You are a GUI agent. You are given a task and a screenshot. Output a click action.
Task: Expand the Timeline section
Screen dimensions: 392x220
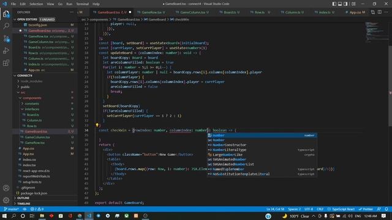23,204
